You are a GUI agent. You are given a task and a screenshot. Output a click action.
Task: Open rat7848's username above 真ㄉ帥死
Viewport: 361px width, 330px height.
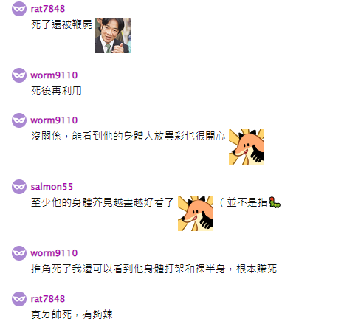pyautogui.click(x=48, y=299)
